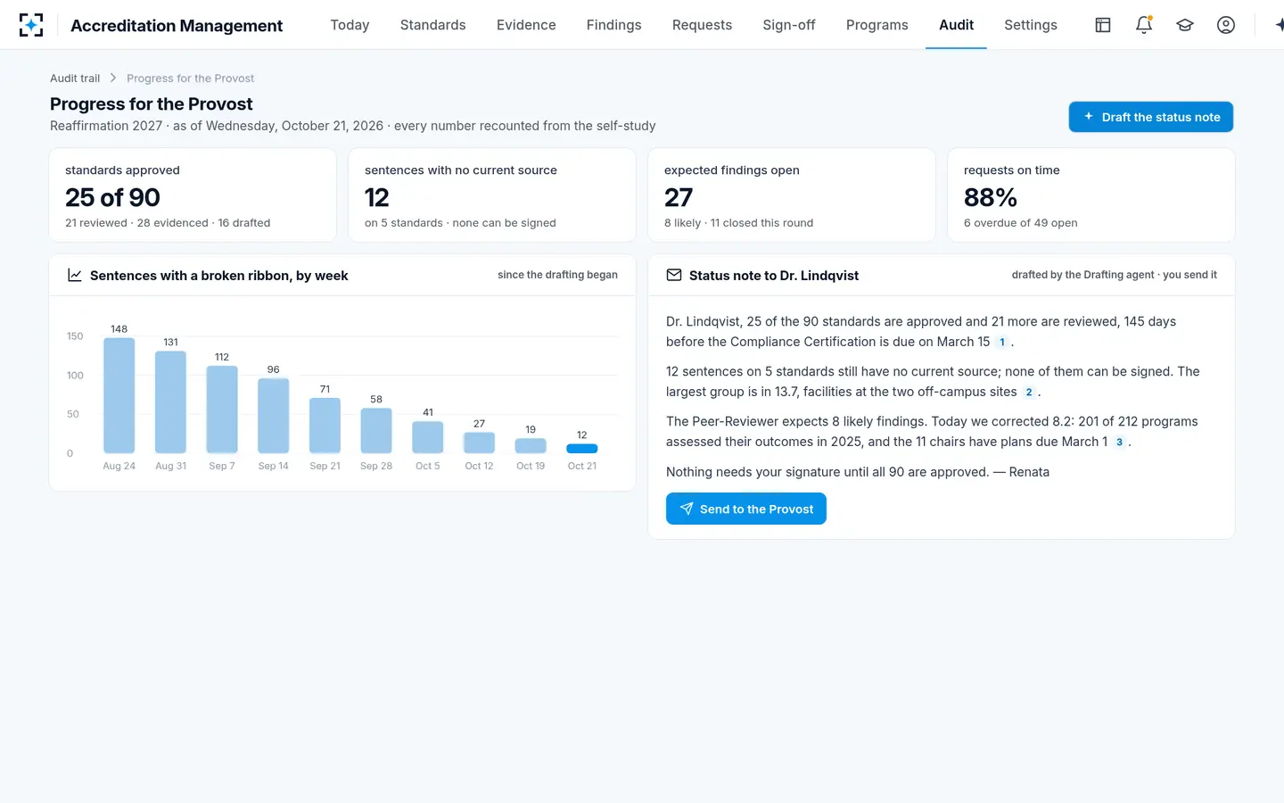Open the Findings tab
1284x803 pixels.
(613, 25)
